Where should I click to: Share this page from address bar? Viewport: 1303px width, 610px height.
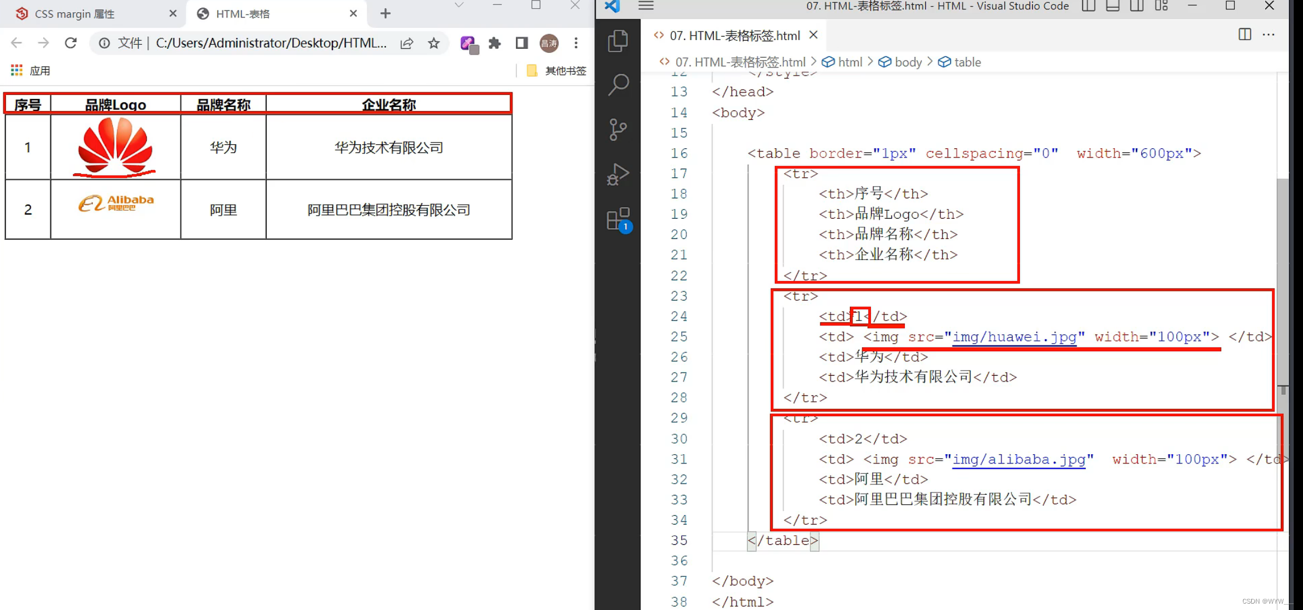click(x=407, y=43)
